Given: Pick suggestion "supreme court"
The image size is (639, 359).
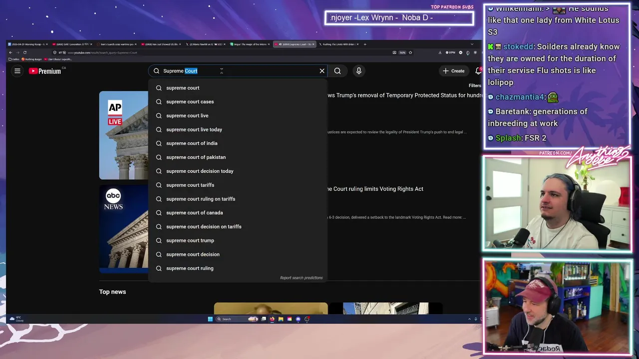Looking at the screenshot, I should pos(238,88).
